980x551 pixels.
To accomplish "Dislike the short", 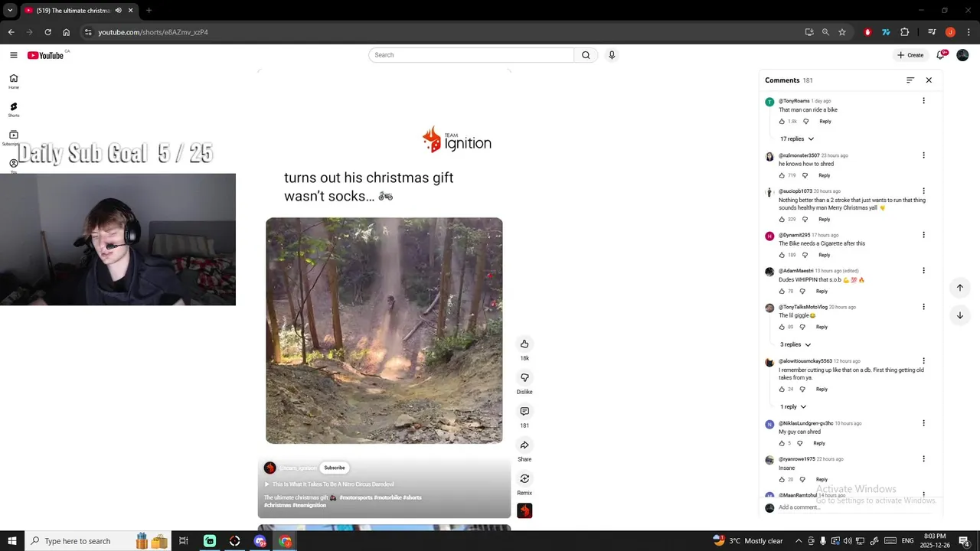I will (x=524, y=377).
